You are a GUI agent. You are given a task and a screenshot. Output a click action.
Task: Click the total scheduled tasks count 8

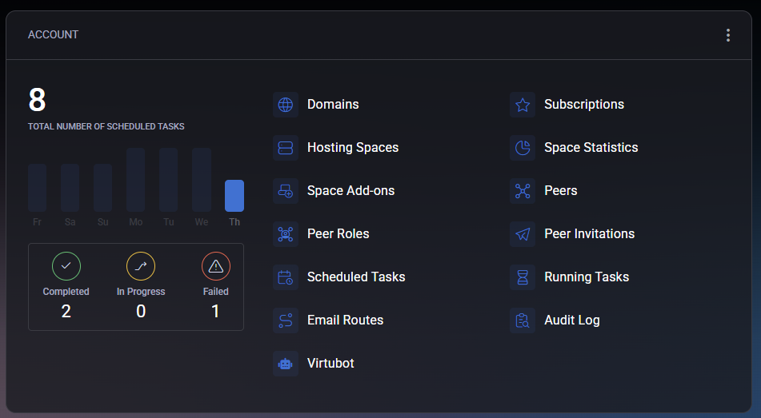(37, 101)
